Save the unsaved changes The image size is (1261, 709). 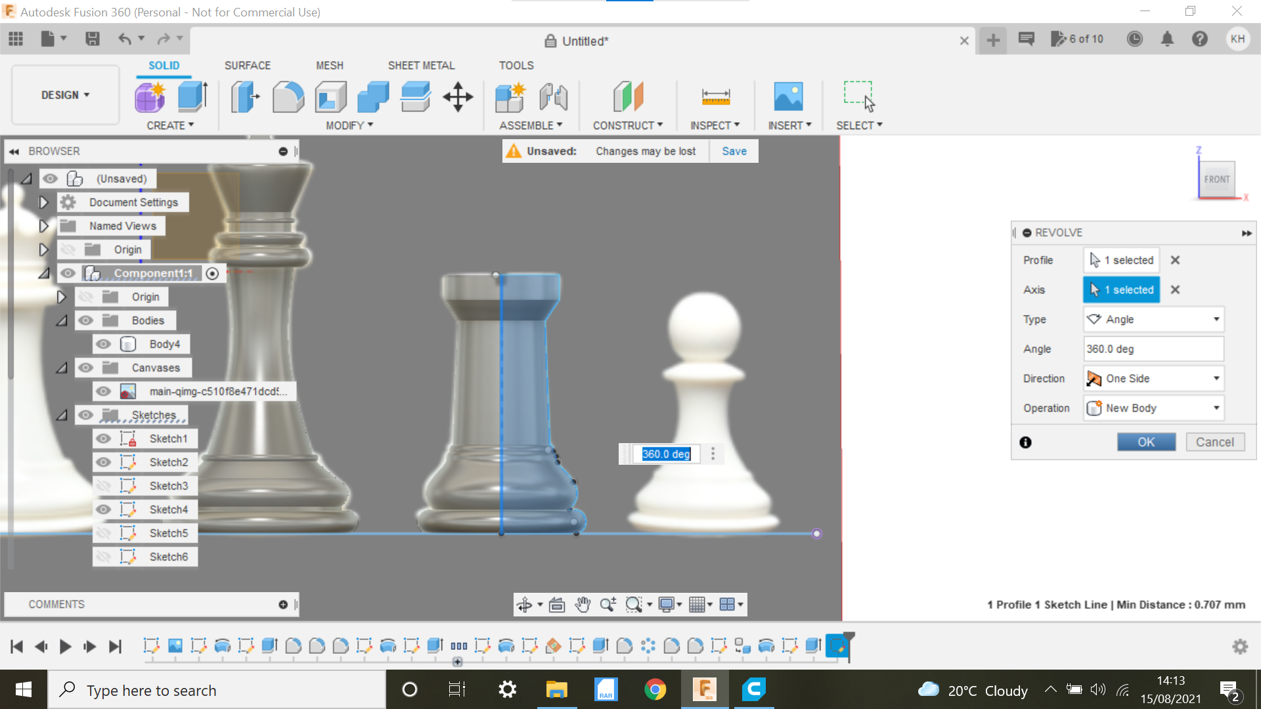[x=734, y=151]
